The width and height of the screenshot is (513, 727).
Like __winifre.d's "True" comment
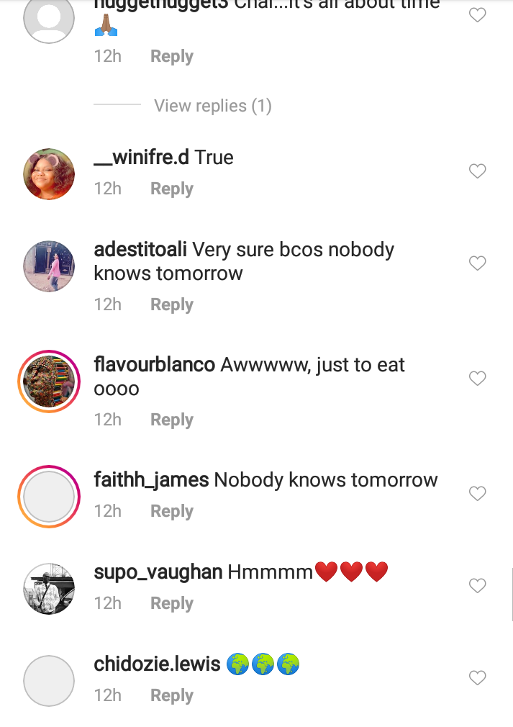tap(478, 171)
